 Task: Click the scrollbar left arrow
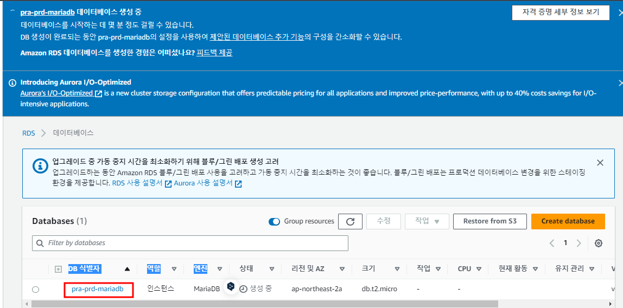coord(27,304)
